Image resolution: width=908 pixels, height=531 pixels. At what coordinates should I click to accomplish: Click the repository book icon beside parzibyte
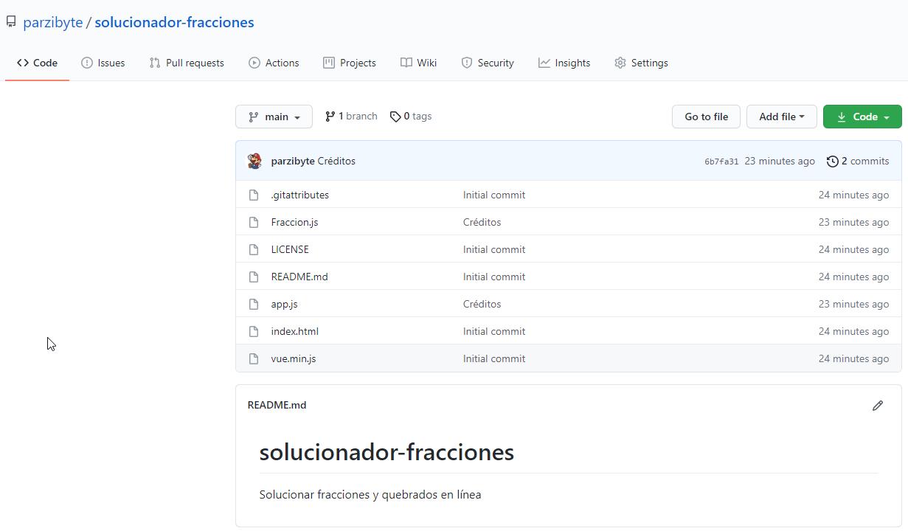11,22
